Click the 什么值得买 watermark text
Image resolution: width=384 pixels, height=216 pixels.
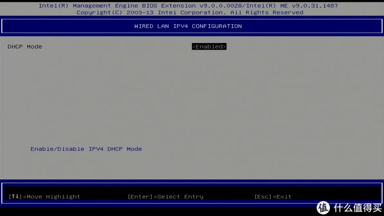point(357,208)
